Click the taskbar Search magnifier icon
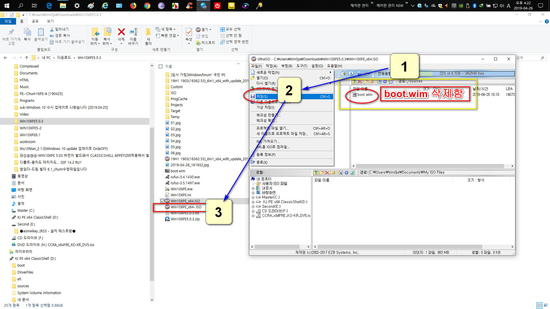The width and height of the screenshot is (550, 309). (x=21, y=5)
